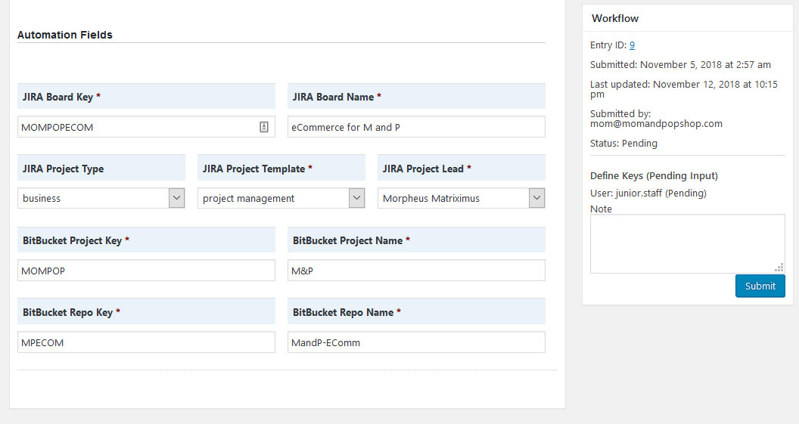Click the Define Keys (Pending Input) step label
This screenshot has height=424, width=799.
[654, 175]
